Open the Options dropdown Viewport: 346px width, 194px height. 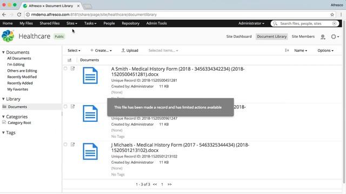(x=325, y=50)
